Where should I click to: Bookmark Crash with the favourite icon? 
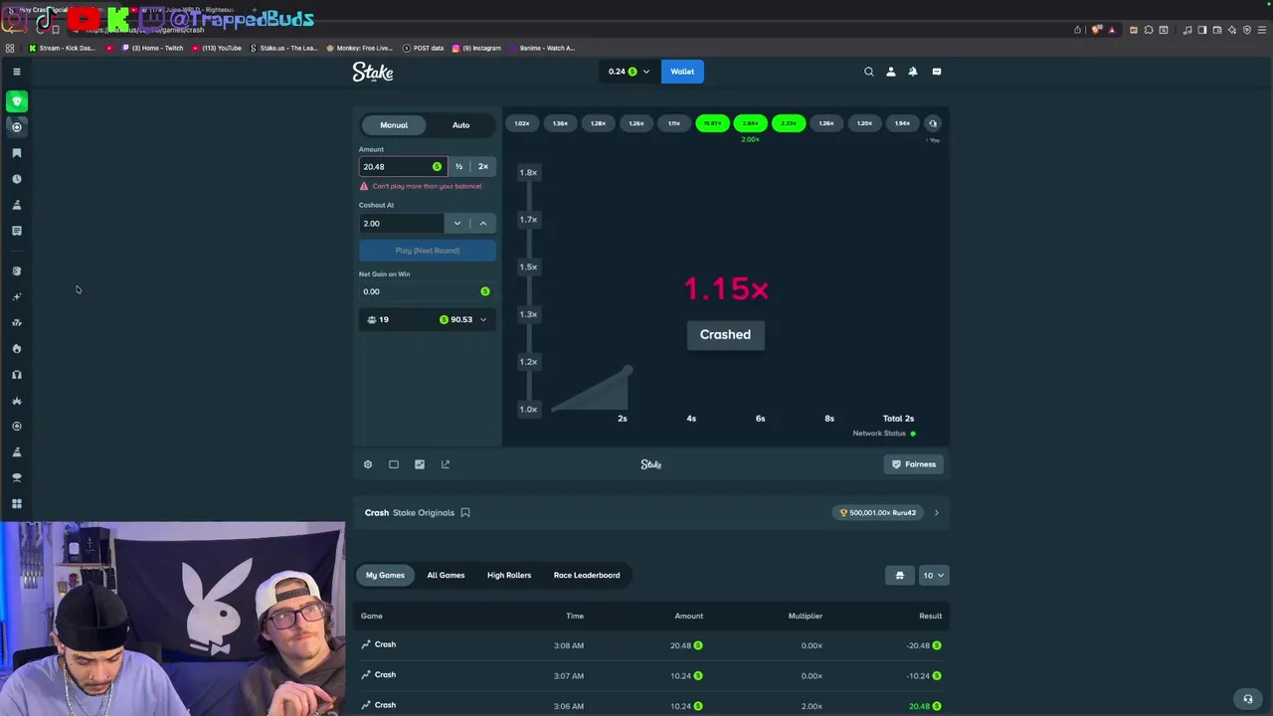(x=465, y=513)
